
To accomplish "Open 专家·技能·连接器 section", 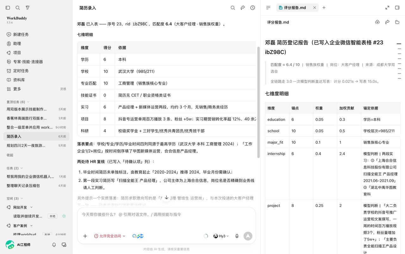I will point(36,62).
